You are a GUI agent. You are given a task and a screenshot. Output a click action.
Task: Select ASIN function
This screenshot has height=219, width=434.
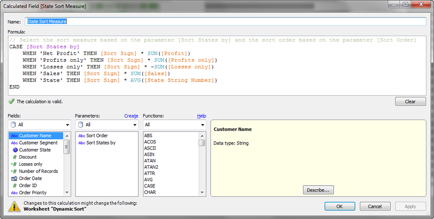pos(171,154)
